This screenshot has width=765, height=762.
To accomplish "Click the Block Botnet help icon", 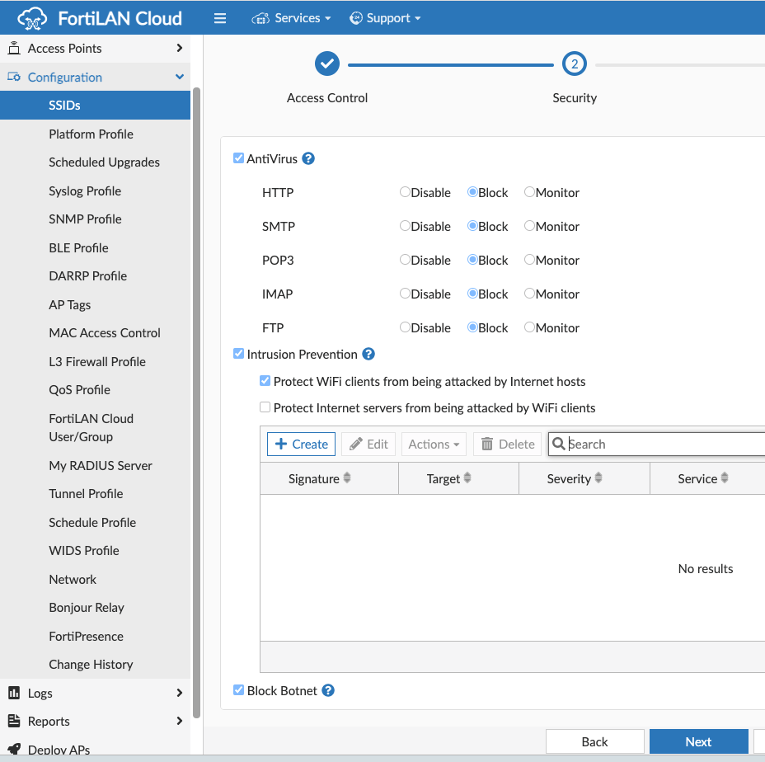I will pyautogui.click(x=328, y=690).
